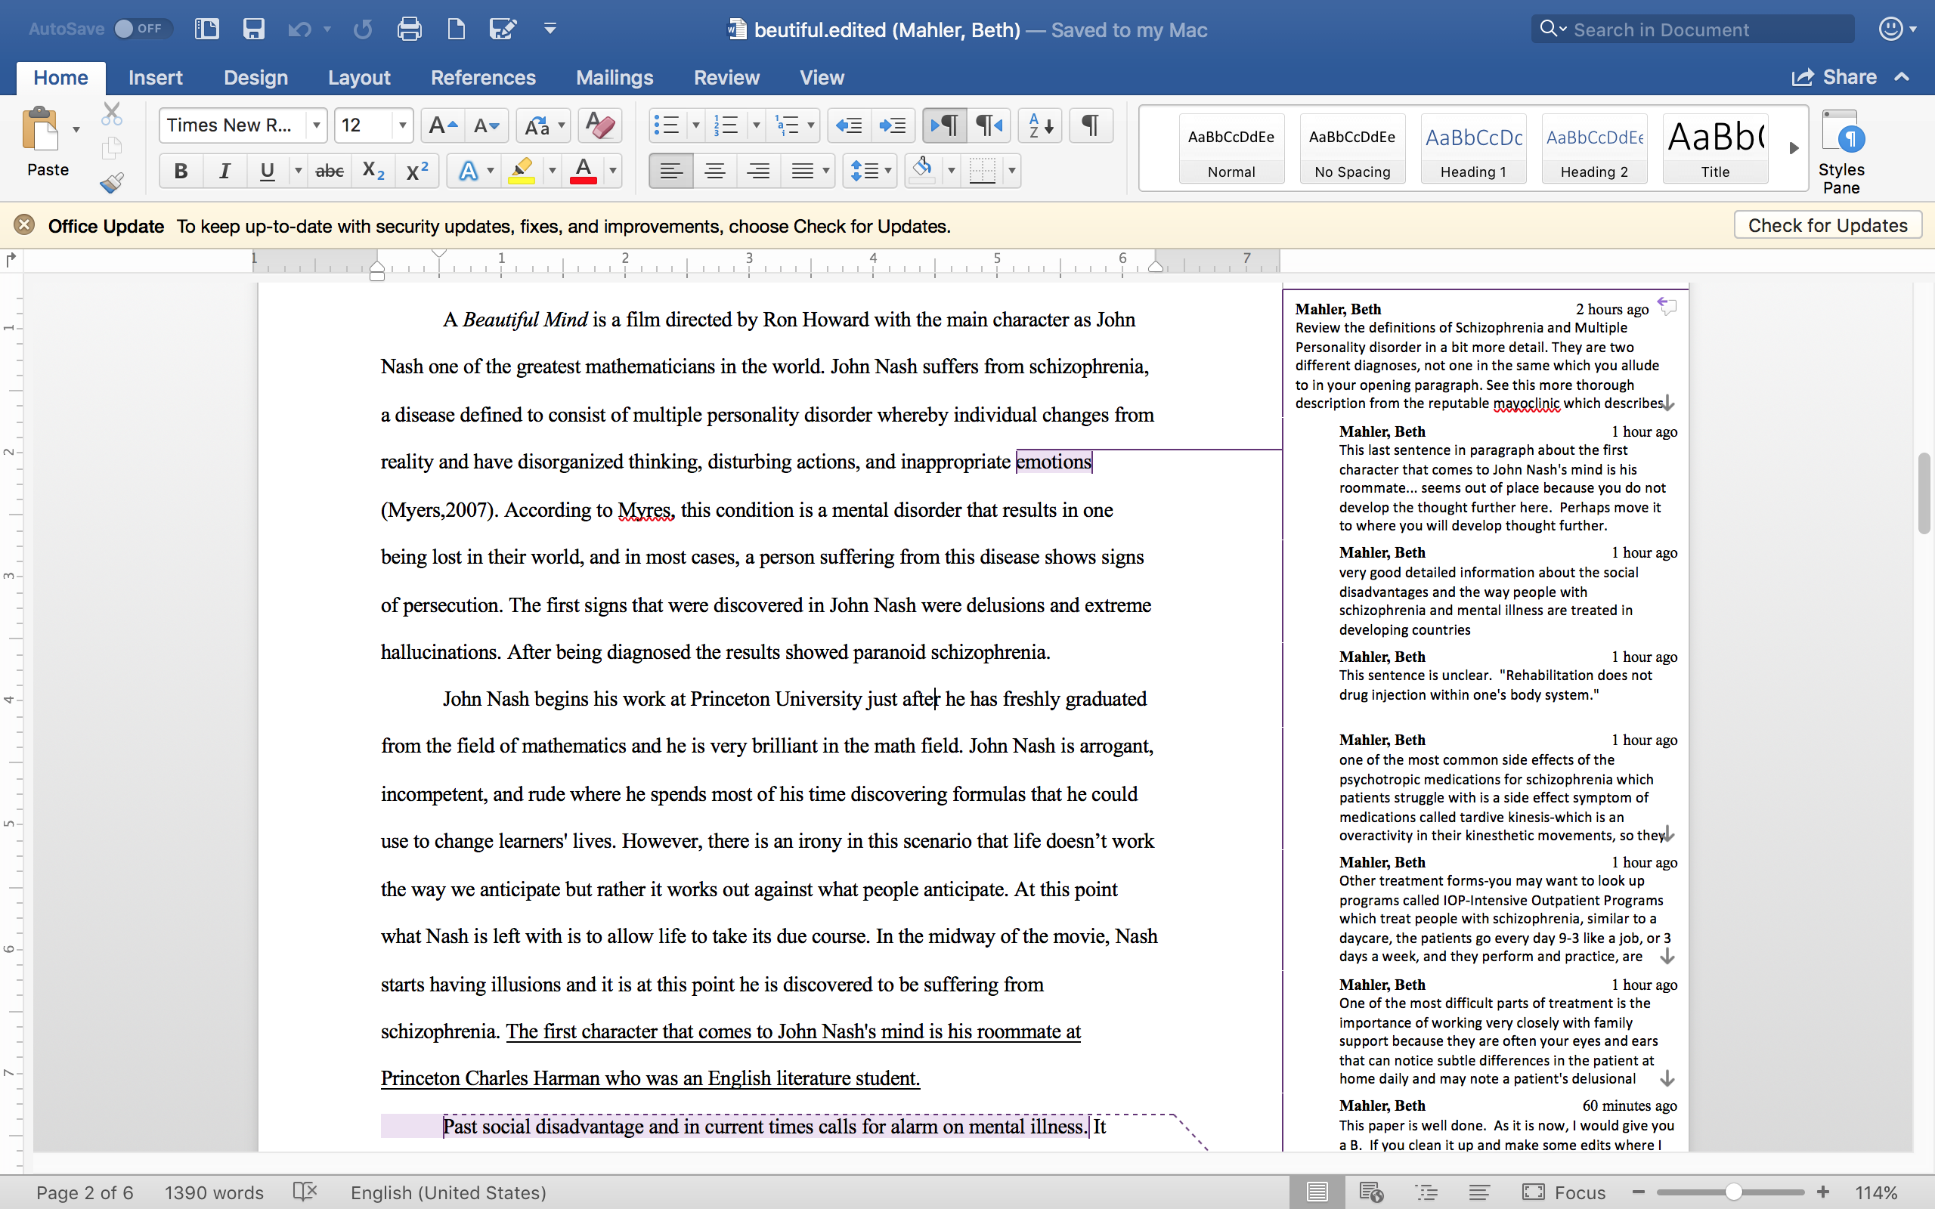Open the font name dropdown
This screenshot has height=1209, width=1935.
click(317, 125)
